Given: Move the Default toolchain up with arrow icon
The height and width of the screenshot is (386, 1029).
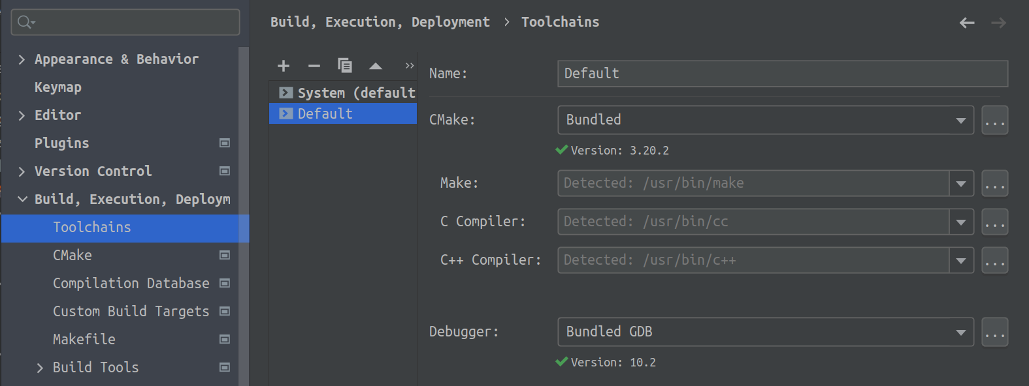Looking at the screenshot, I should pos(375,65).
